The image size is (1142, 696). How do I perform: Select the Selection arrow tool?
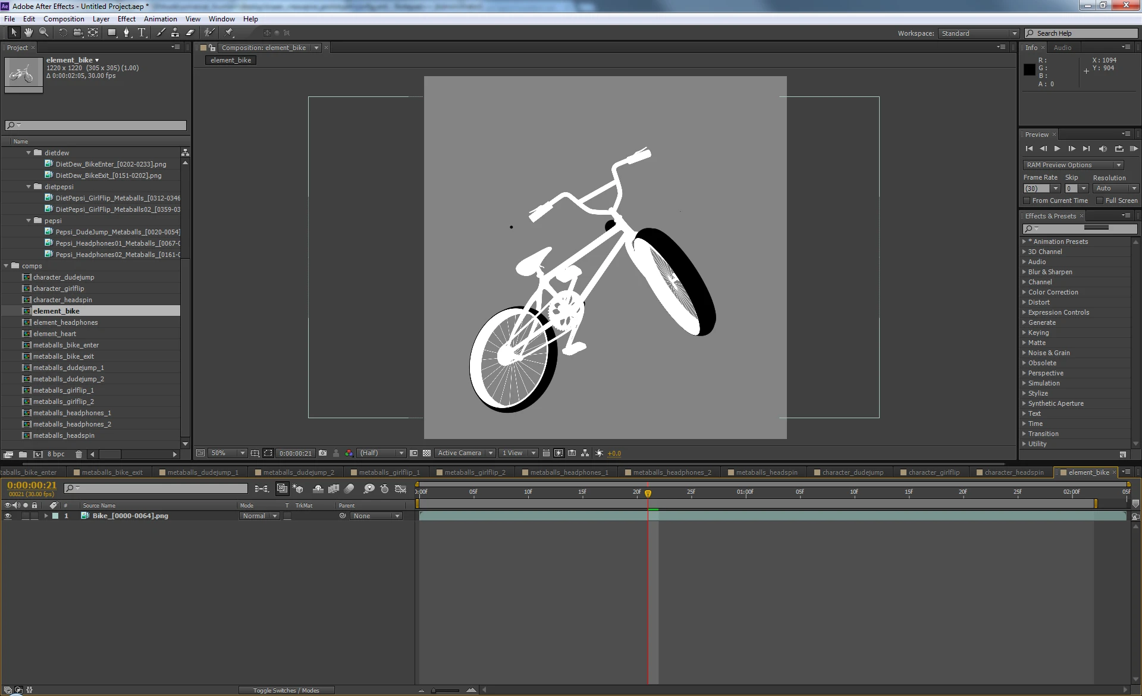[x=14, y=33]
